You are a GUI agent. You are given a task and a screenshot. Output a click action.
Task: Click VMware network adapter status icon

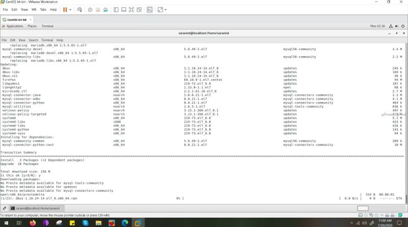pos(371,215)
